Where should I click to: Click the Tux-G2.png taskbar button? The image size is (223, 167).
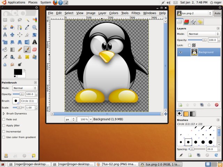click(117, 164)
